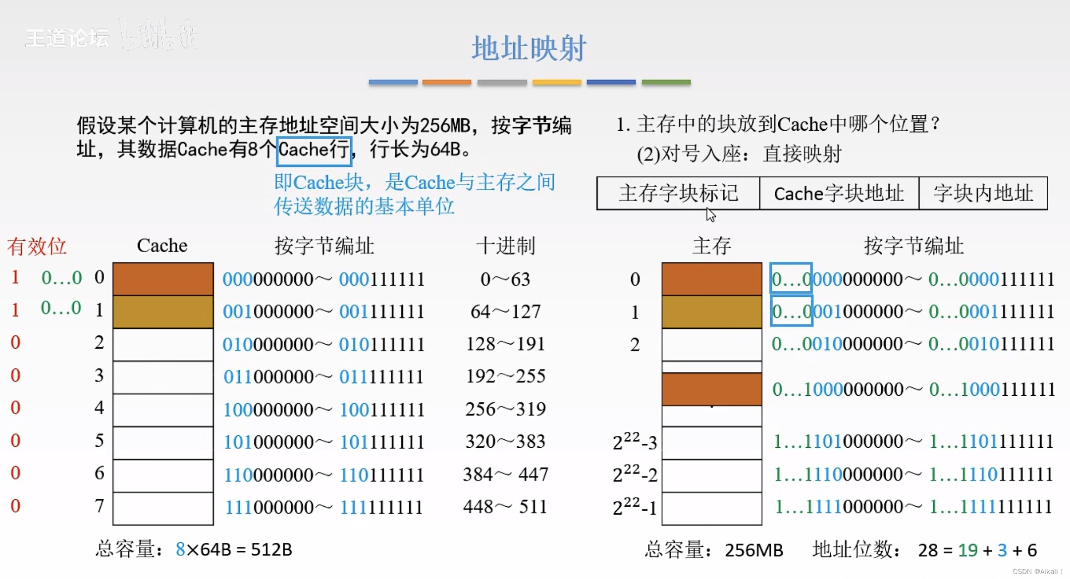Click golden main memory block 1

point(711,312)
